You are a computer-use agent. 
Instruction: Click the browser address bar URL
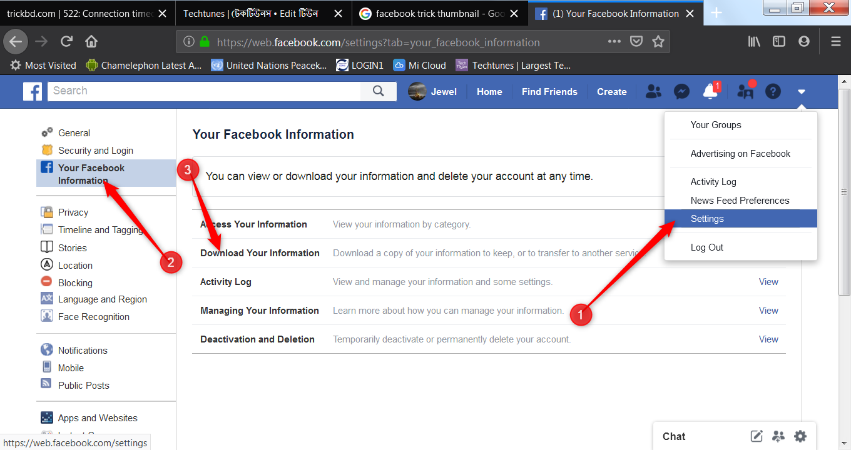click(x=378, y=42)
